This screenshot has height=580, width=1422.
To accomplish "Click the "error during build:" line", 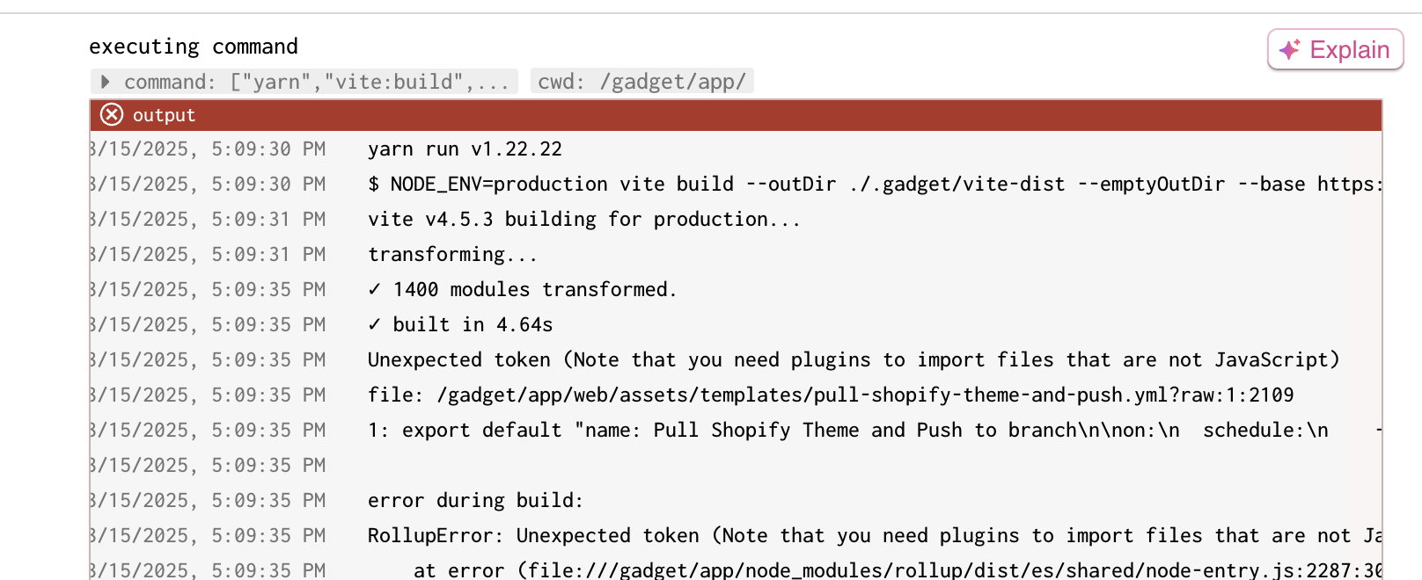I will tap(475, 501).
